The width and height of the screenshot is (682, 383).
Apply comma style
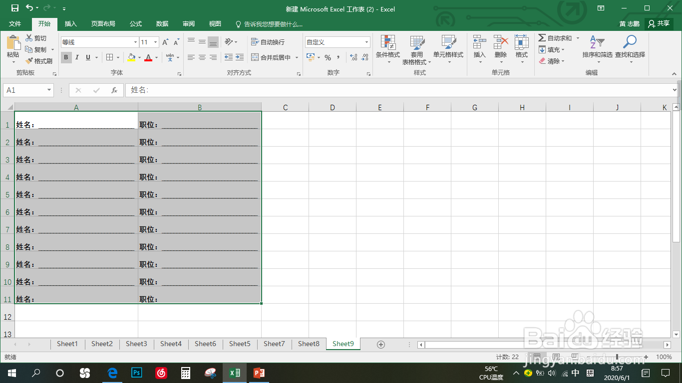click(338, 57)
